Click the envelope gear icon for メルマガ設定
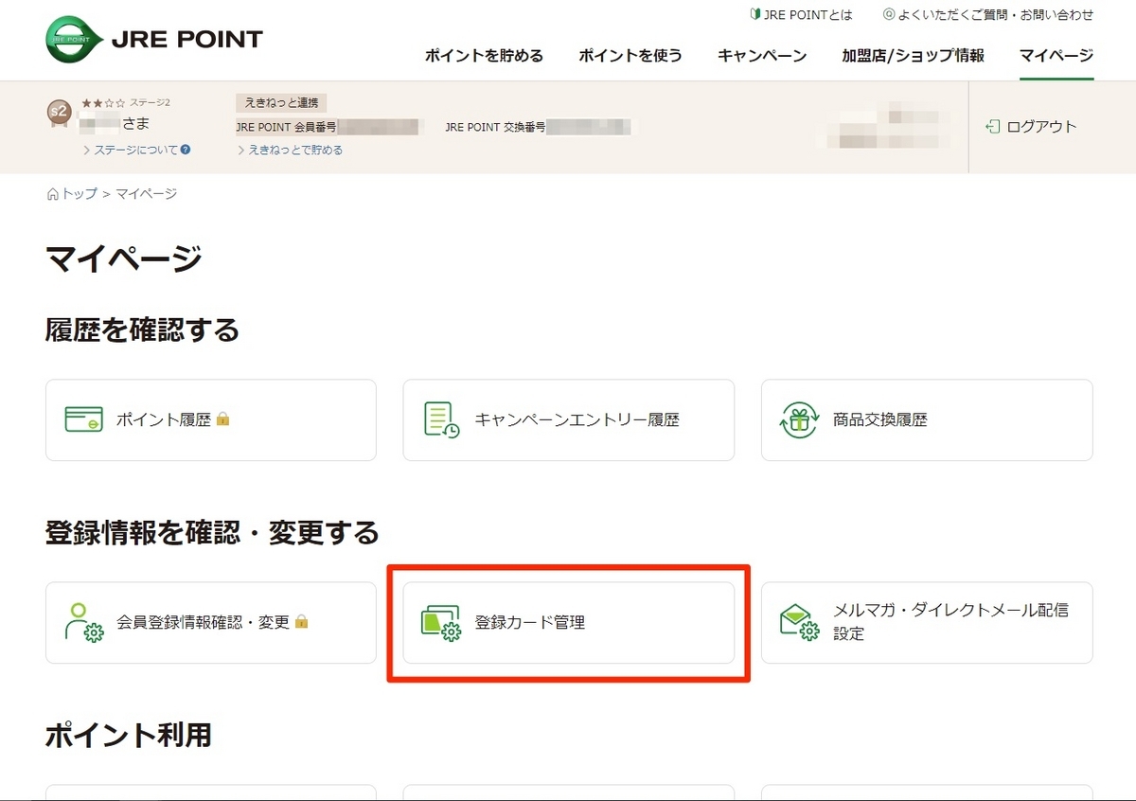This screenshot has width=1136, height=801. [799, 623]
